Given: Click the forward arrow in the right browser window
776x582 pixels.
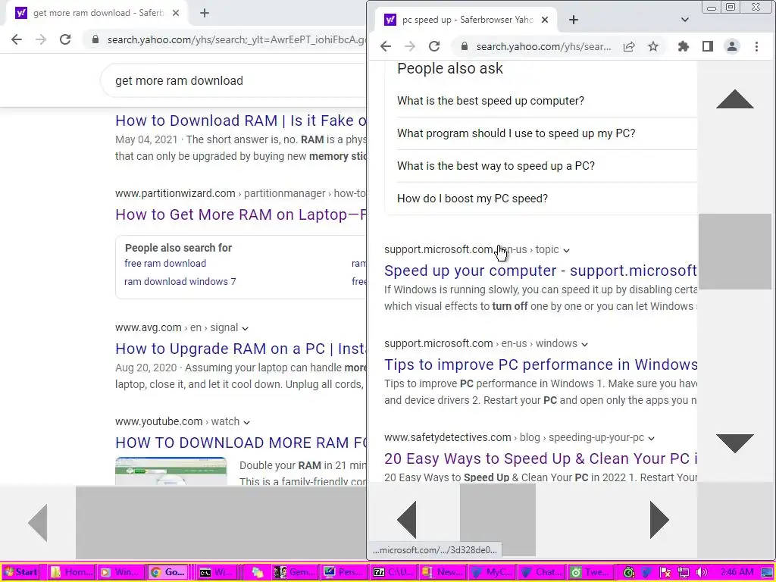Looking at the screenshot, I should coord(410,46).
